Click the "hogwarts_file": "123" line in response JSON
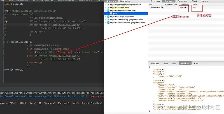 coord(170,76)
